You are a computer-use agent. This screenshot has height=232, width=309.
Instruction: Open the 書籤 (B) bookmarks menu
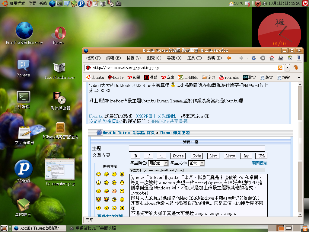pyautogui.click(x=174, y=58)
